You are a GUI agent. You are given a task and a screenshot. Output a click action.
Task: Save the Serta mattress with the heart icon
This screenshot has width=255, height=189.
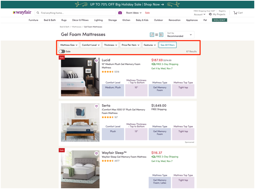(x=96, y=106)
